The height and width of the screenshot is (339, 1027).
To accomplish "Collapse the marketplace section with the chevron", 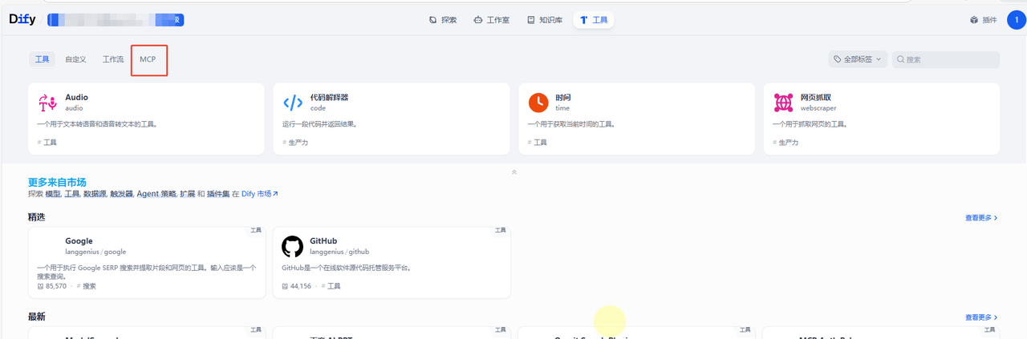I will pyautogui.click(x=514, y=172).
